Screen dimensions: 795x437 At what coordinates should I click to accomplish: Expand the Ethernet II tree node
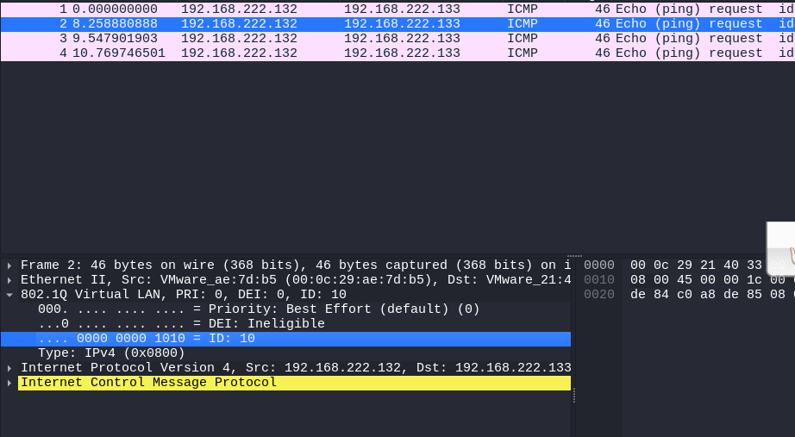(x=9, y=280)
